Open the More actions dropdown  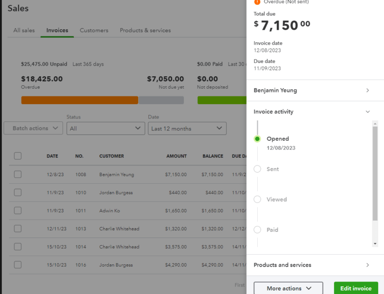(288, 288)
